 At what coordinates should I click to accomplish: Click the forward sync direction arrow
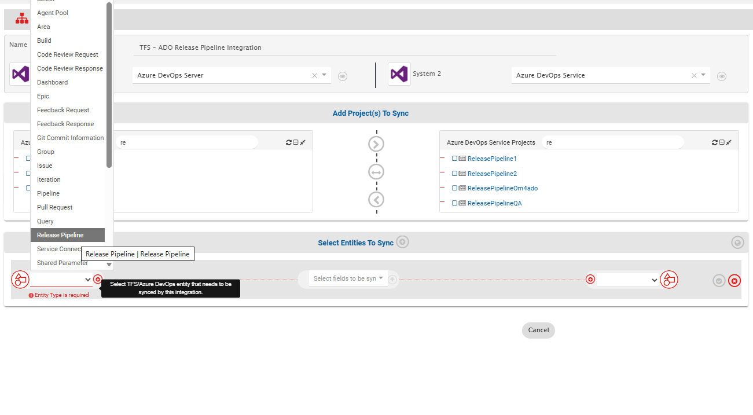(x=376, y=144)
